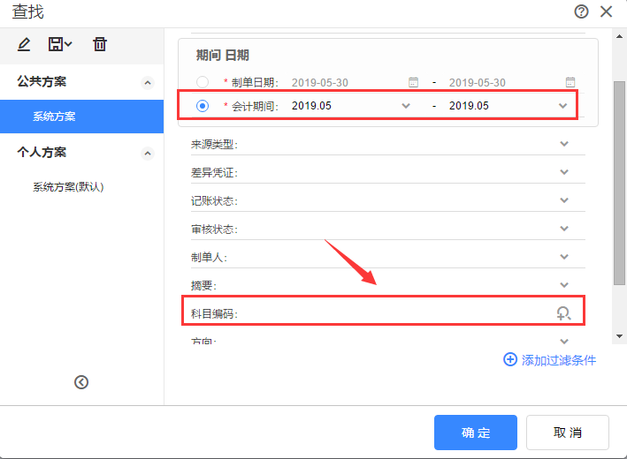Image resolution: width=627 pixels, height=459 pixels.
Task: Open the end 会计期间 dropdown
Action: (563, 106)
